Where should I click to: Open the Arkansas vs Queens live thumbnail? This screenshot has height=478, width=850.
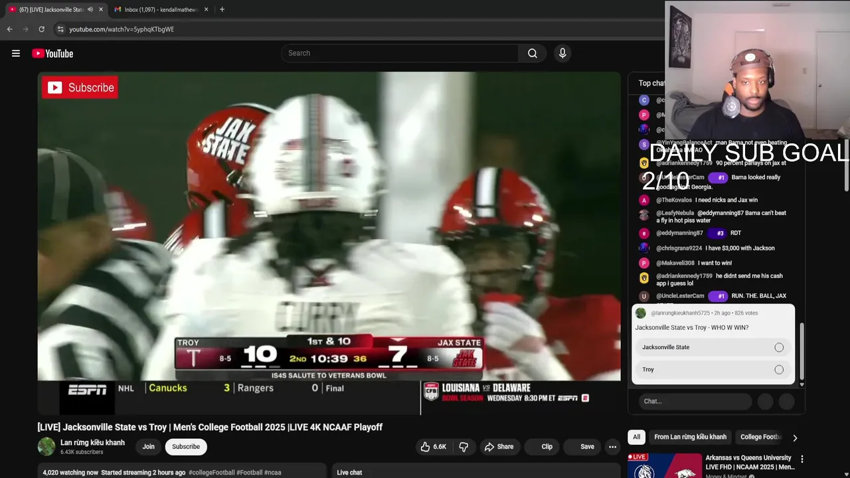(665, 465)
